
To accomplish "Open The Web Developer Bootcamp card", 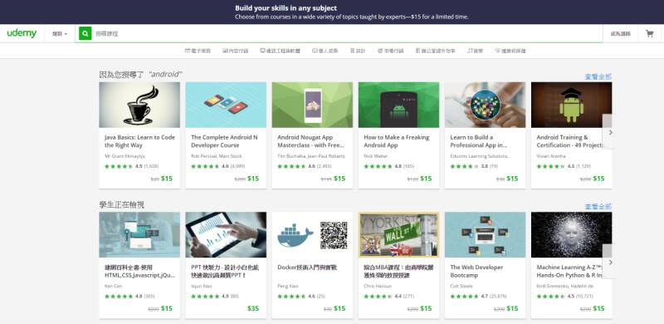I will click(x=485, y=265).
